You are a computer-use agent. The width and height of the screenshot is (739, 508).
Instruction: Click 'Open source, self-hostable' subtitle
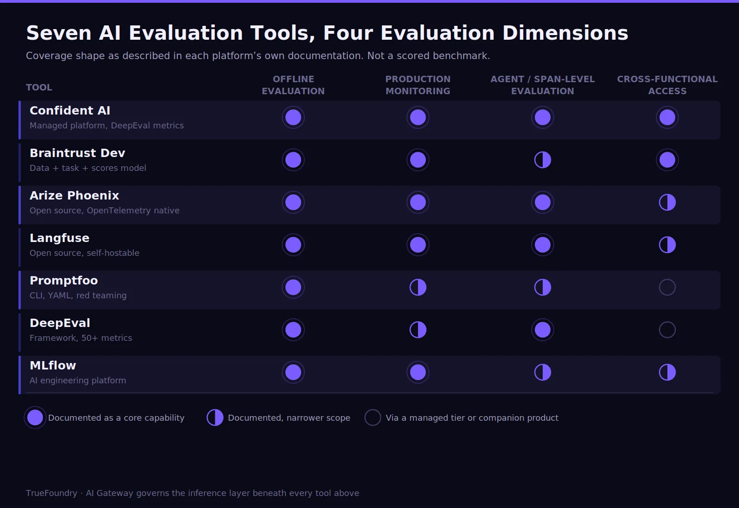(85, 253)
